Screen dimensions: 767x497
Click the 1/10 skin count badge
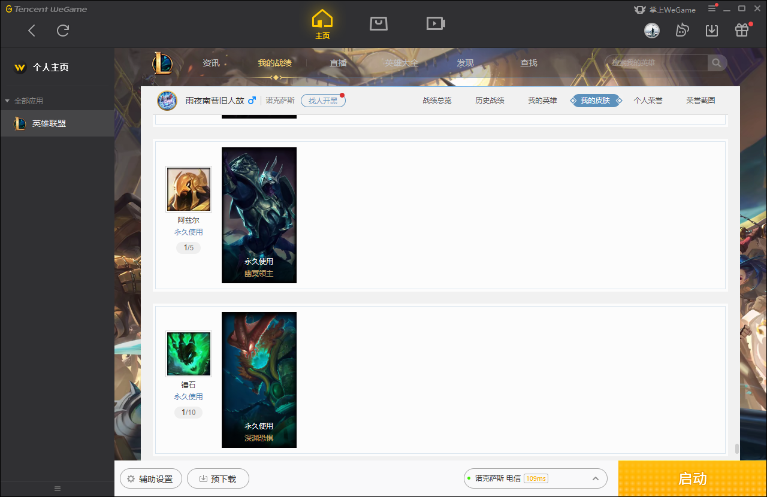[x=189, y=413]
